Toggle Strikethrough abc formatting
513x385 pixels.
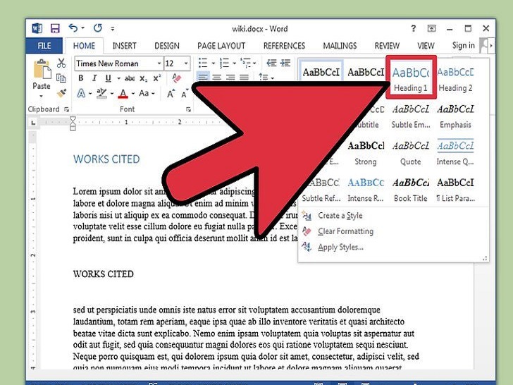point(130,78)
